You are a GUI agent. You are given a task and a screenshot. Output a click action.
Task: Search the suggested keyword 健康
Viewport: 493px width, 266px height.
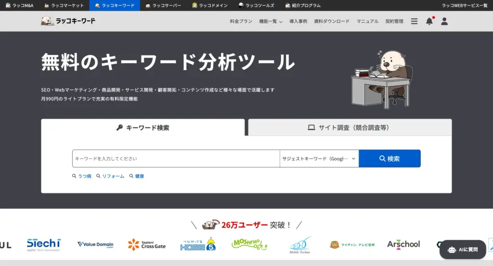point(139,176)
